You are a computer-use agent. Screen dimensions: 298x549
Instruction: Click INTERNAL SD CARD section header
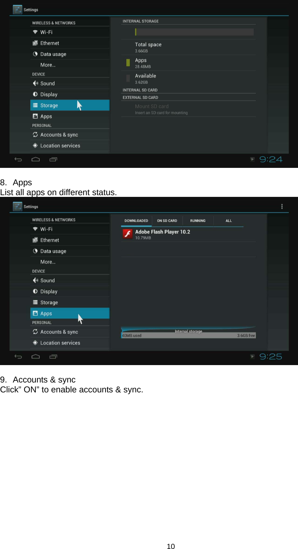140,90
